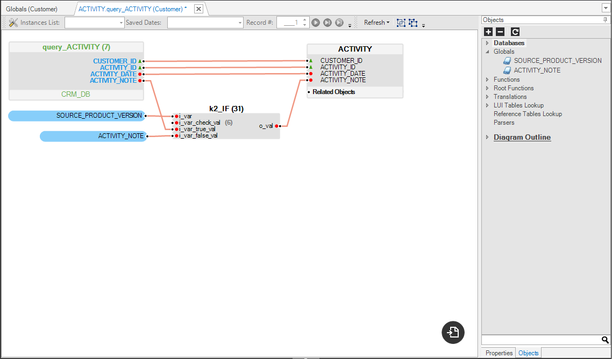Click the expand-all plus icon in Objects panel
The width and height of the screenshot is (612, 359).
pos(488,32)
